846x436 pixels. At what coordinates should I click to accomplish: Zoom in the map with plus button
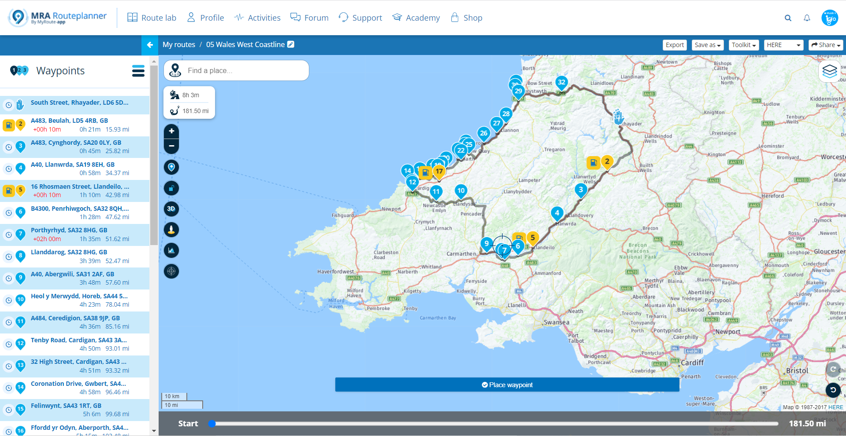[171, 131]
